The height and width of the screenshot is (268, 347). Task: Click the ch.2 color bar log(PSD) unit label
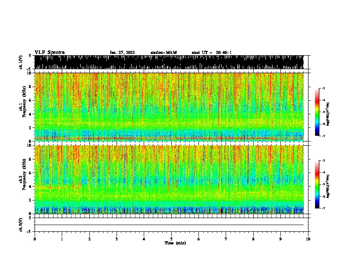[328, 186]
